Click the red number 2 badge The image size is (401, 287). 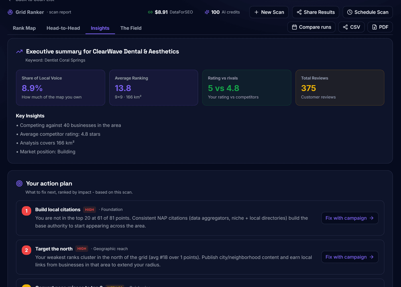pos(26,250)
